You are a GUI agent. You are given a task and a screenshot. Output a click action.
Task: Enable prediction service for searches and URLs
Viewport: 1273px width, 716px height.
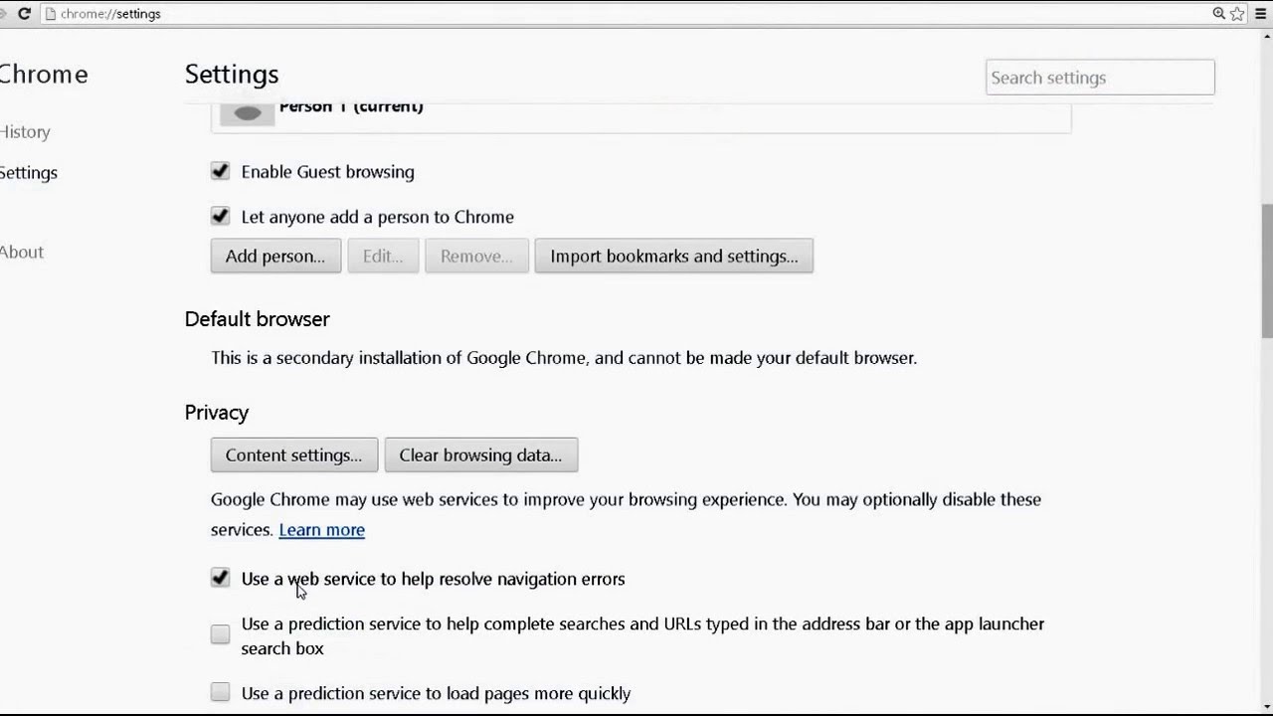(220, 634)
